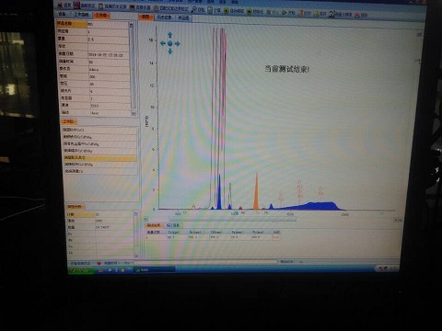Open the second tab of the results table

click(x=173, y=225)
